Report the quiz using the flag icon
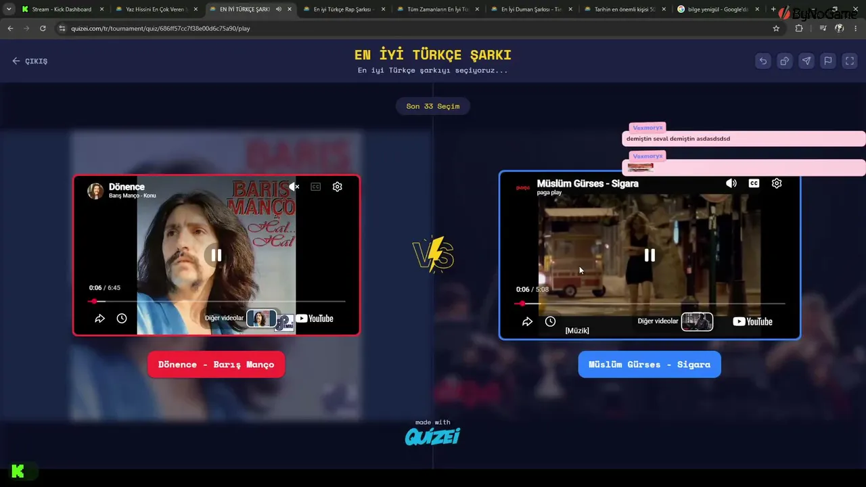Image resolution: width=866 pixels, height=487 pixels. [828, 61]
